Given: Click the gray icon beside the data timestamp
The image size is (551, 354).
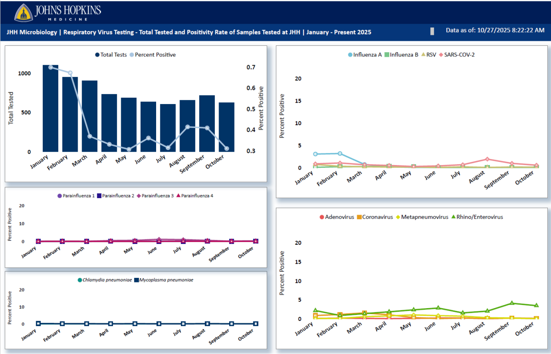Looking at the screenshot, I should tap(432, 31).
